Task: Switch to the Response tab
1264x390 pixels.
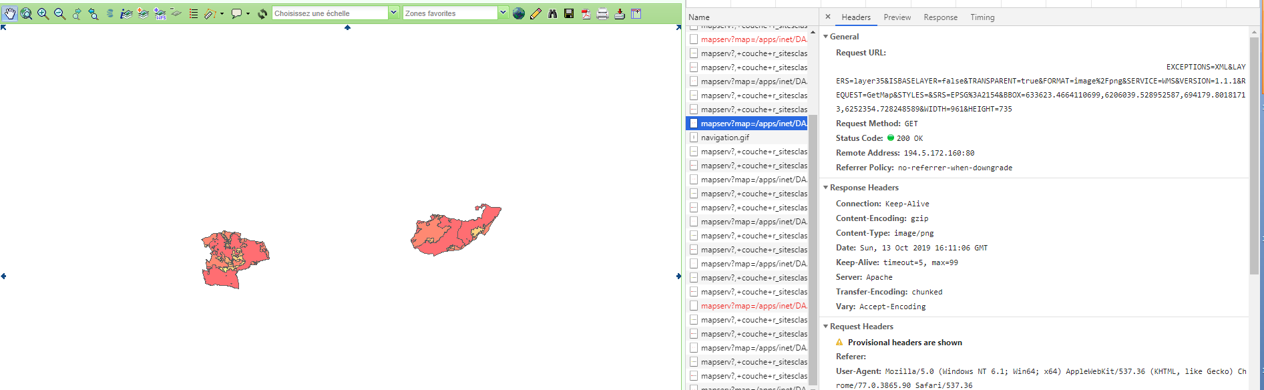Action: pos(940,17)
